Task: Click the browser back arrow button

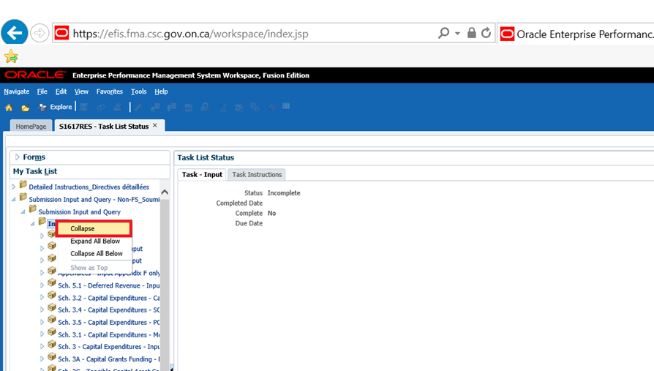Action: pyautogui.click(x=15, y=33)
